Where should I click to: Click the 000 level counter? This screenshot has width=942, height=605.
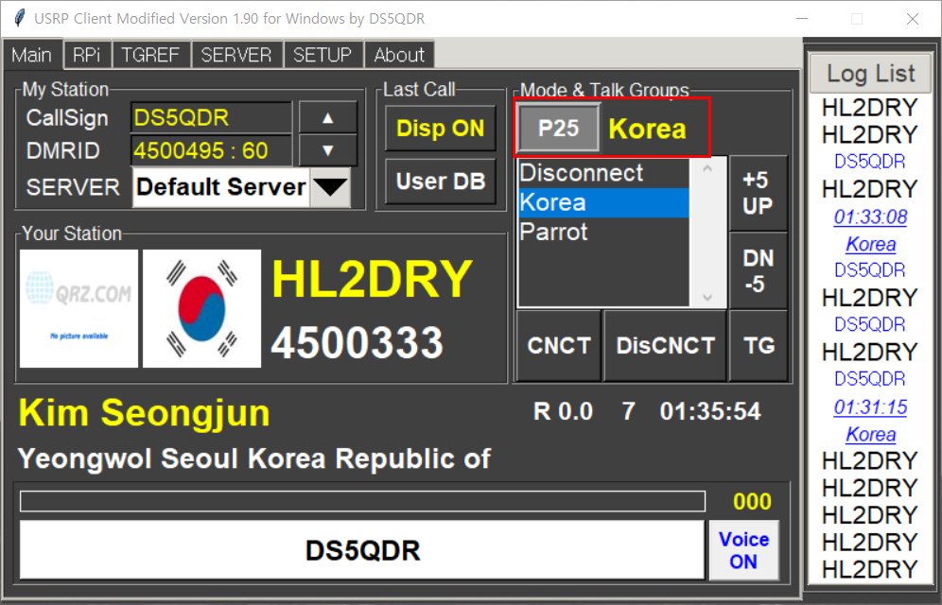[752, 501]
